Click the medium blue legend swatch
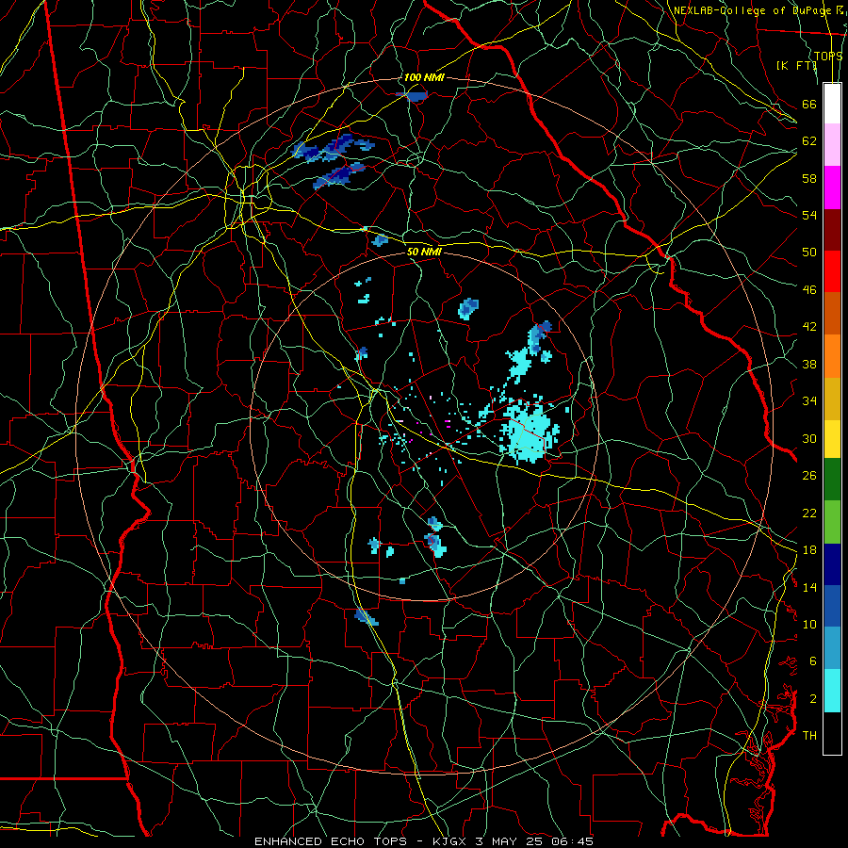The height and width of the screenshot is (848, 848). coord(832,606)
